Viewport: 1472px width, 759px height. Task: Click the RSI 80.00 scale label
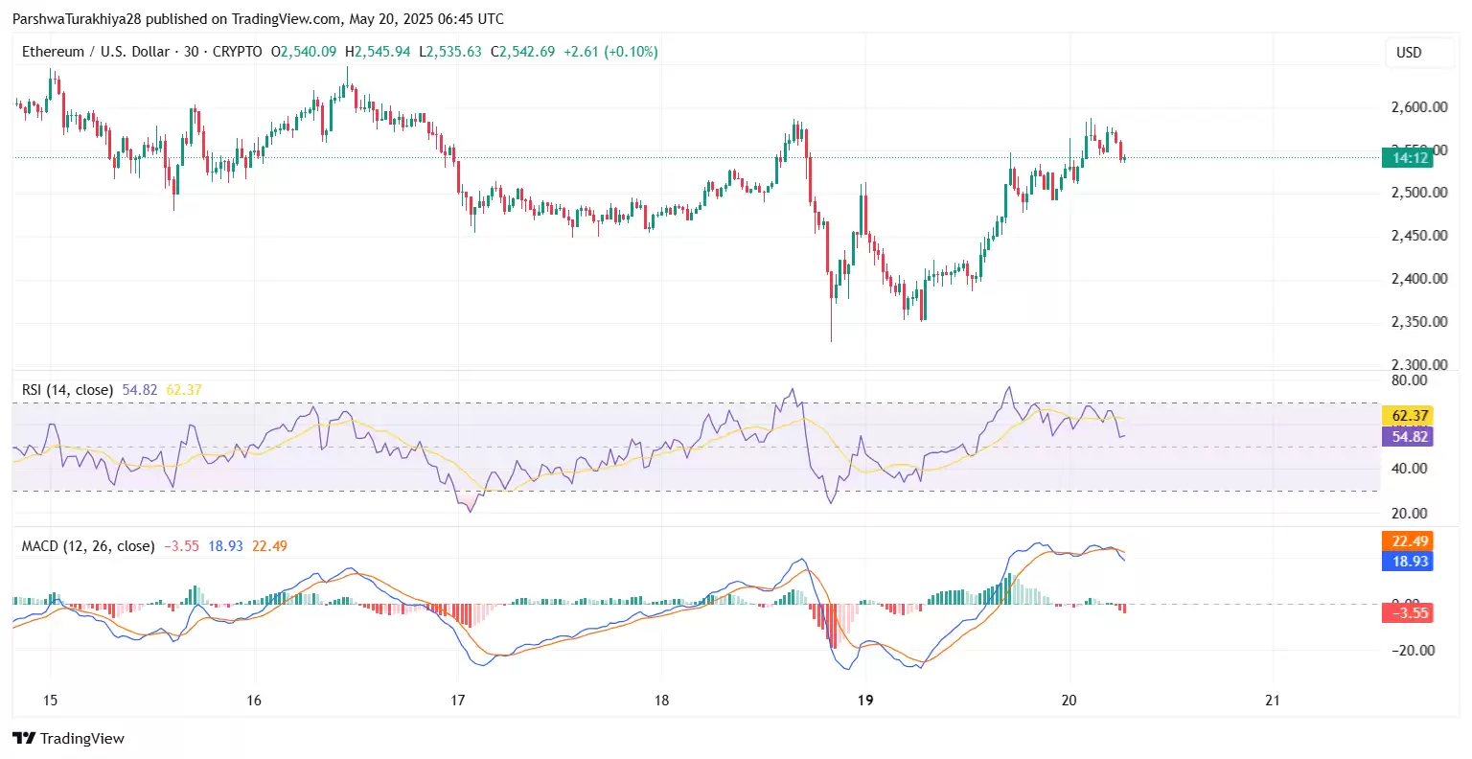(x=1409, y=380)
